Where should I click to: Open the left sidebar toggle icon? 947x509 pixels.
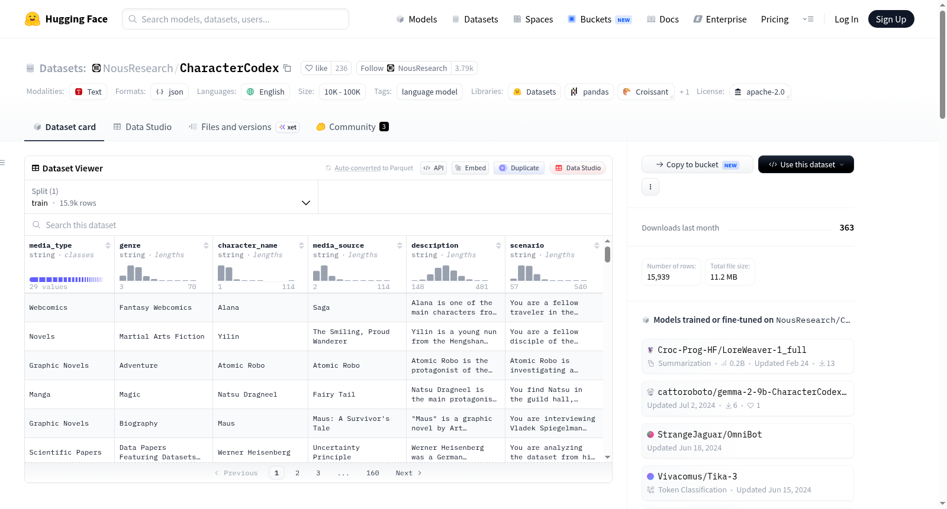pyautogui.click(x=2, y=163)
